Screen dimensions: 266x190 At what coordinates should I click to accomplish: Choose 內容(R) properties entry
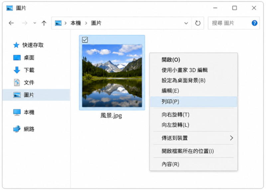(x=194, y=164)
